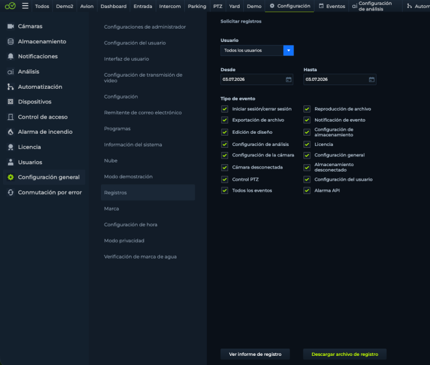Screen dimensions: 430x365
Task: Open the hamburger menu icon
Action: point(25,5)
